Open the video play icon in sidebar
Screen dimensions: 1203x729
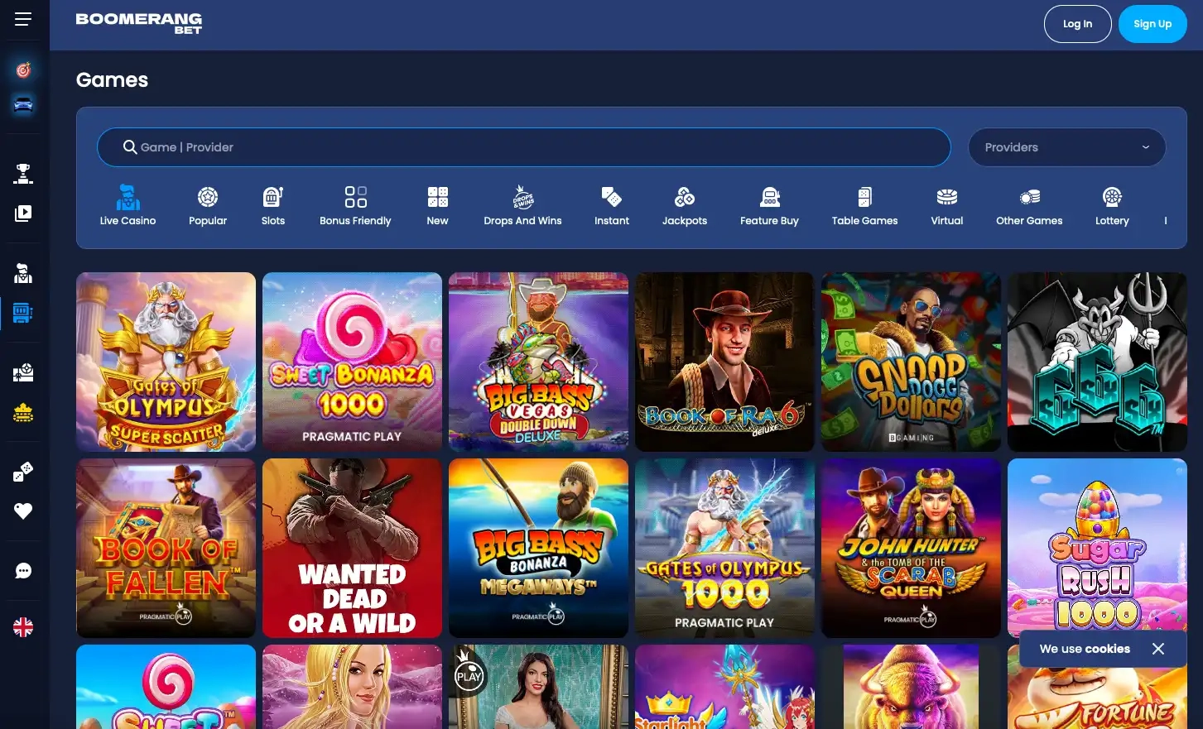(x=23, y=213)
